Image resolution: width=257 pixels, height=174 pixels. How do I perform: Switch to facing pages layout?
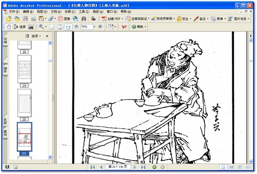248,167
